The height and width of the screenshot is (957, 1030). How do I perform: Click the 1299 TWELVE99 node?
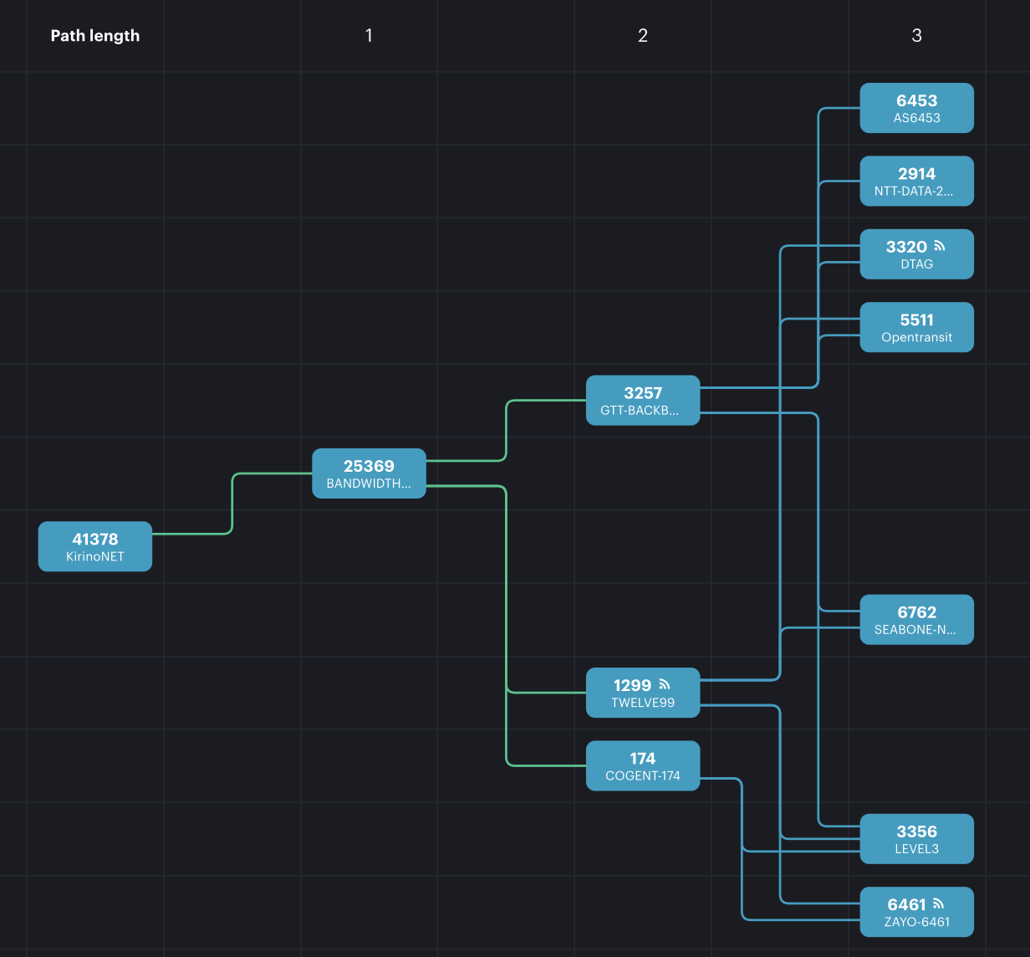point(642,693)
